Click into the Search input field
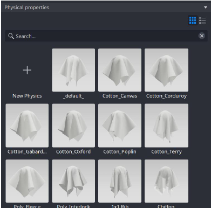 pyautogui.click(x=106, y=36)
